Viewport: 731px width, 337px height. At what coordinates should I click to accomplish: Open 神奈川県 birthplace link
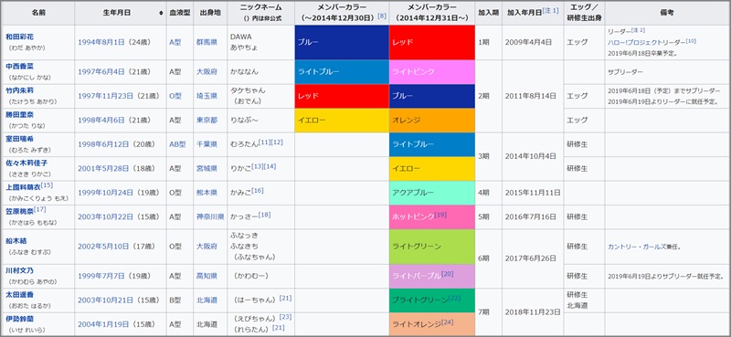pos(210,217)
